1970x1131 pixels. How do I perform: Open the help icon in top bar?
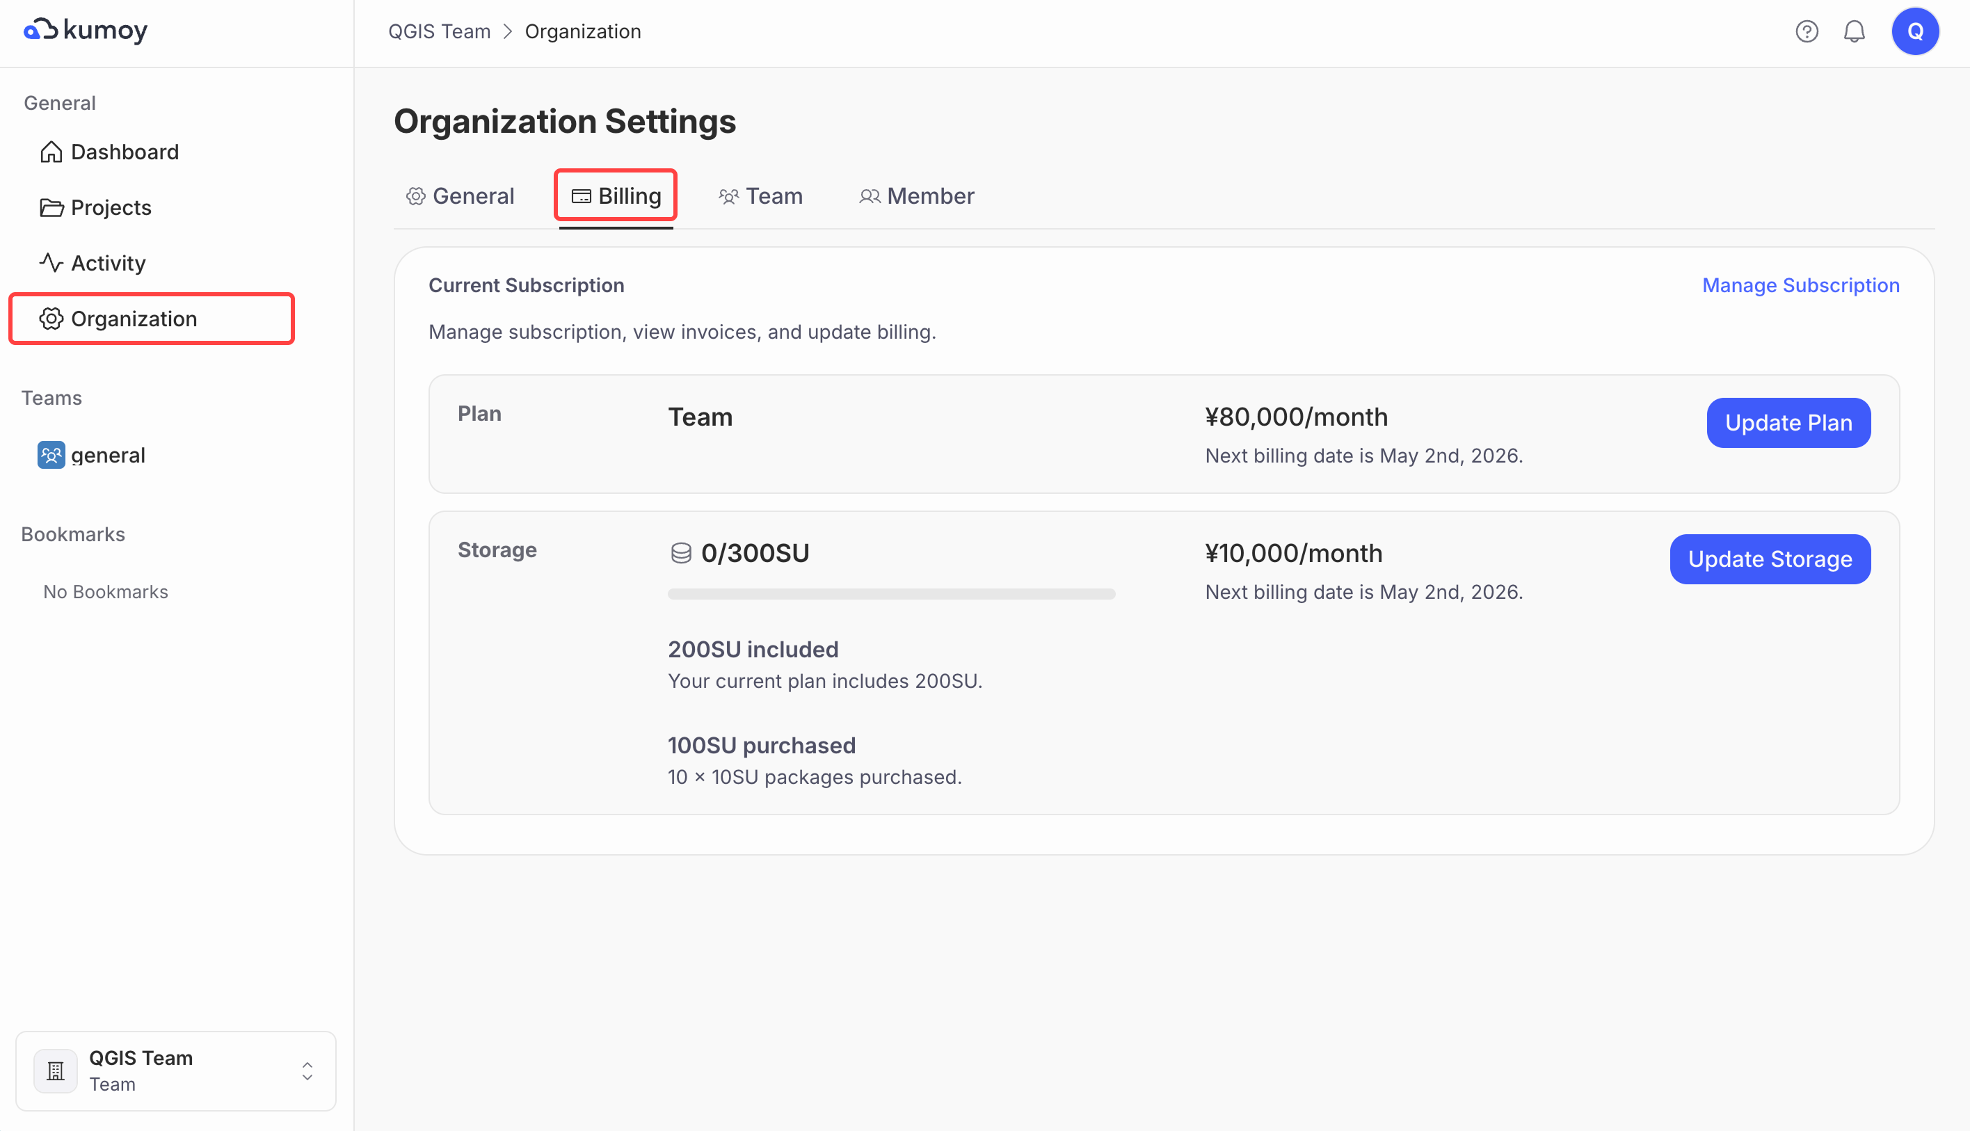click(1807, 31)
